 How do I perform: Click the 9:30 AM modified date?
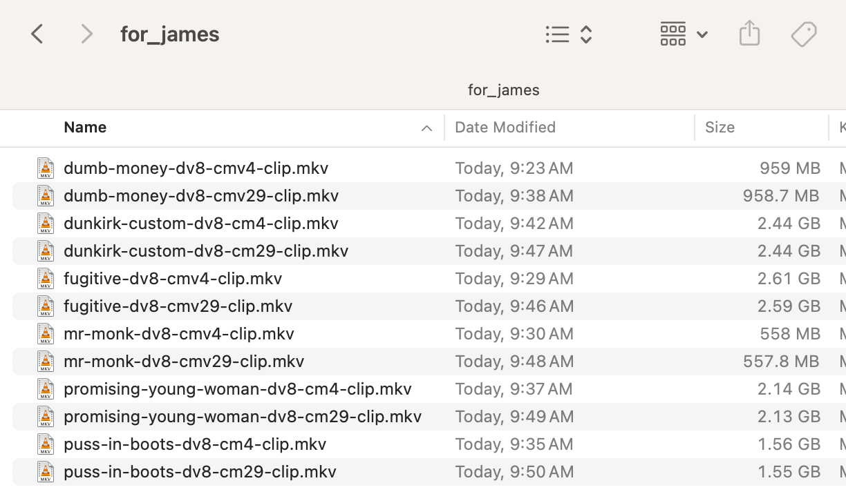(514, 333)
